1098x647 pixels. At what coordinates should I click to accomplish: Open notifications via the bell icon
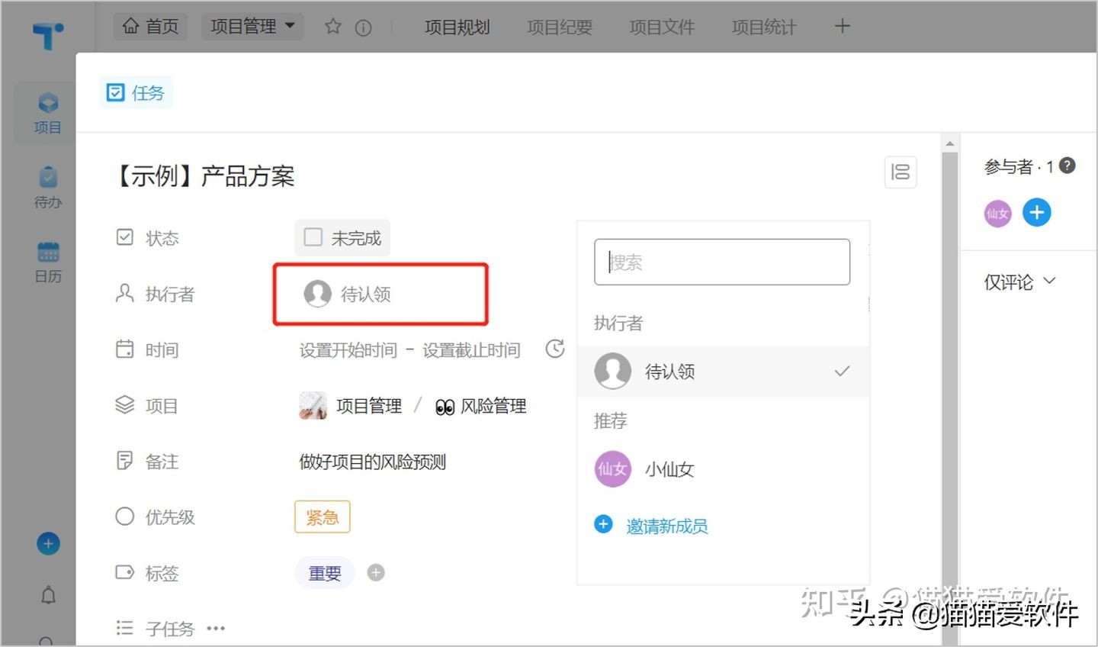tap(47, 596)
